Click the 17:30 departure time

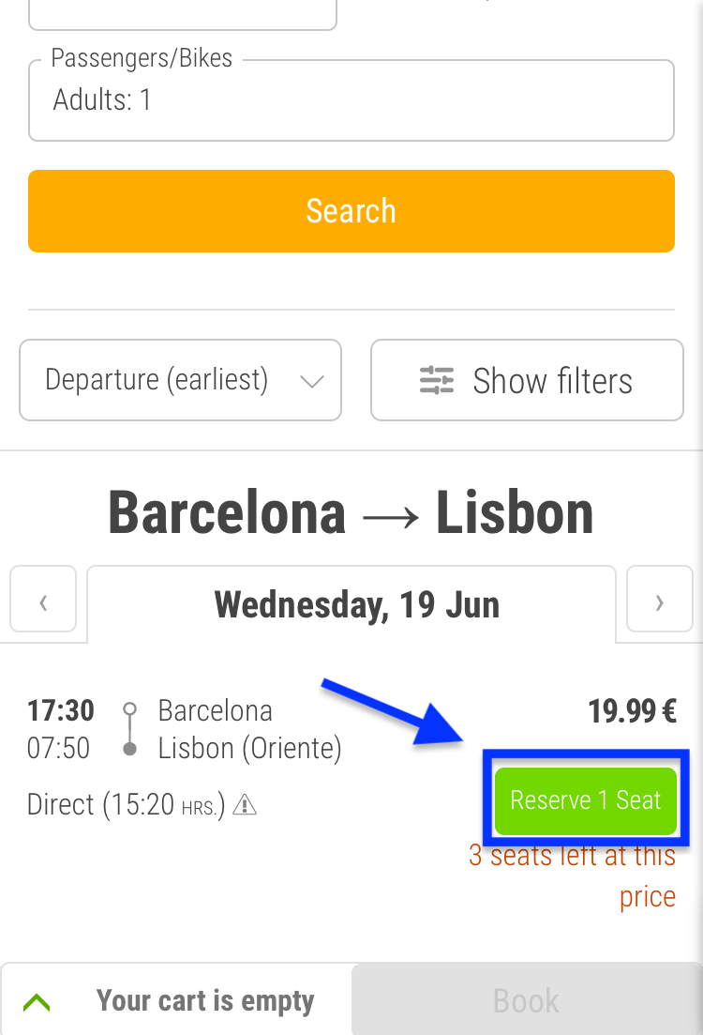[x=61, y=711]
